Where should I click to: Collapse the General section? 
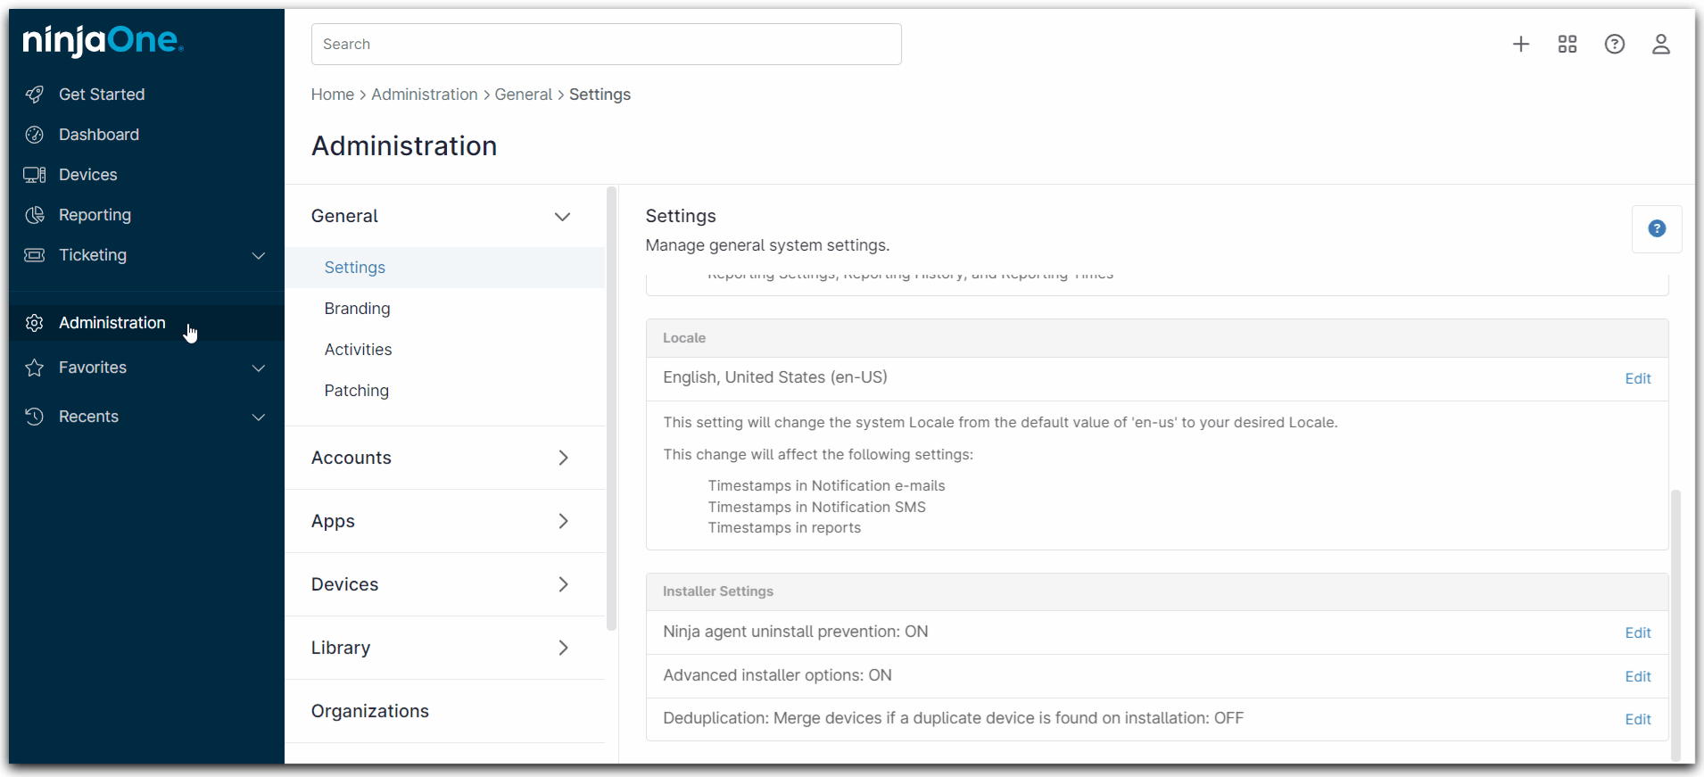coord(562,217)
